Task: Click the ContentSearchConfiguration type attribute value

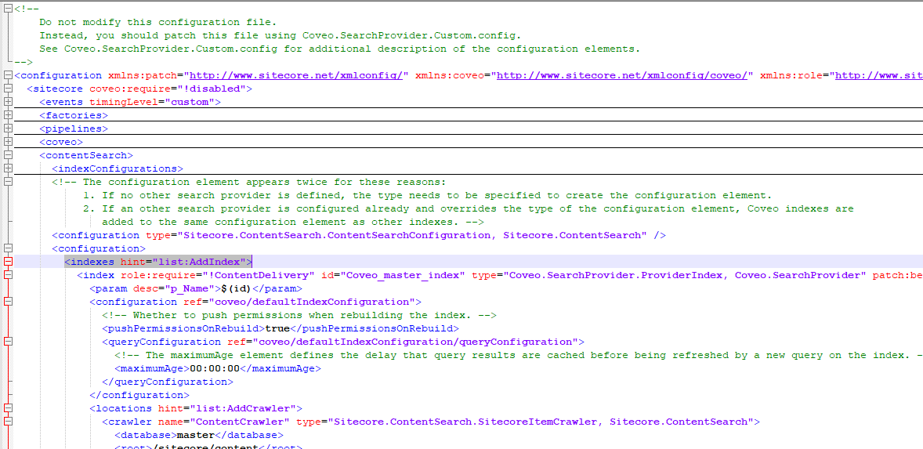Action: (412, 235)
